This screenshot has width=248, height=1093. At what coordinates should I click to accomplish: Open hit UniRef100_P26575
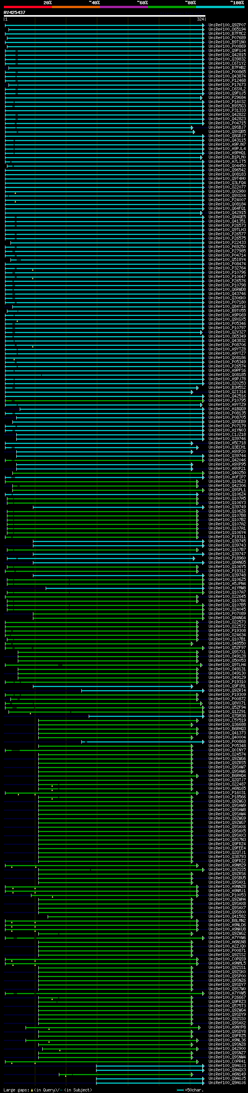coord(227,238)
